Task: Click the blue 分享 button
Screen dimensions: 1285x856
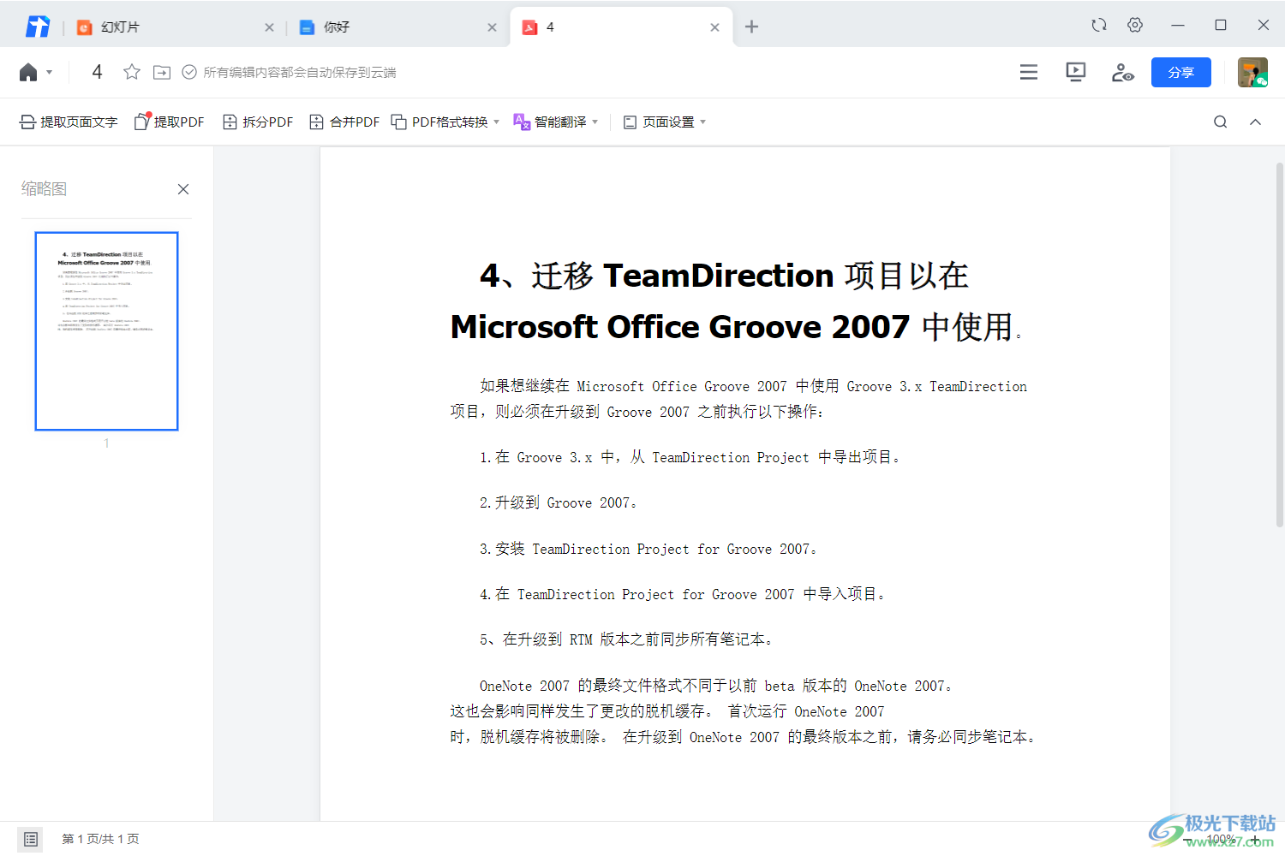Action: point(1180,72)
